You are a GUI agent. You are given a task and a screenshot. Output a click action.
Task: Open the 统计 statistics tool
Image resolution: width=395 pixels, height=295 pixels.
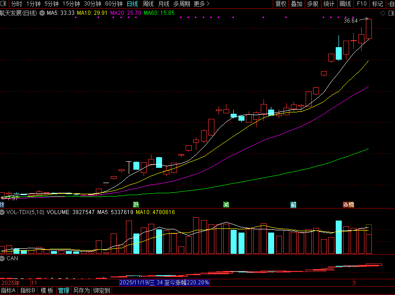pos(329,4)
